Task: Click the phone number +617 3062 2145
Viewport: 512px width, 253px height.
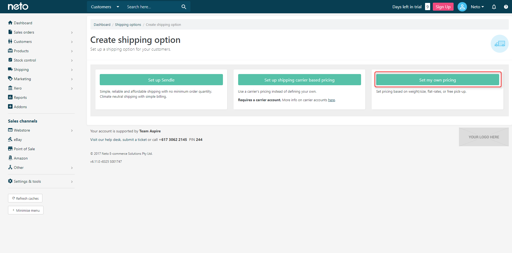Action: coord(173,140)
